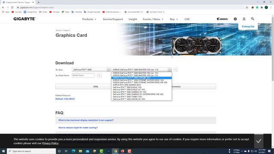Expand the Products menu
274x154 pixels.
tap(89, 19)
